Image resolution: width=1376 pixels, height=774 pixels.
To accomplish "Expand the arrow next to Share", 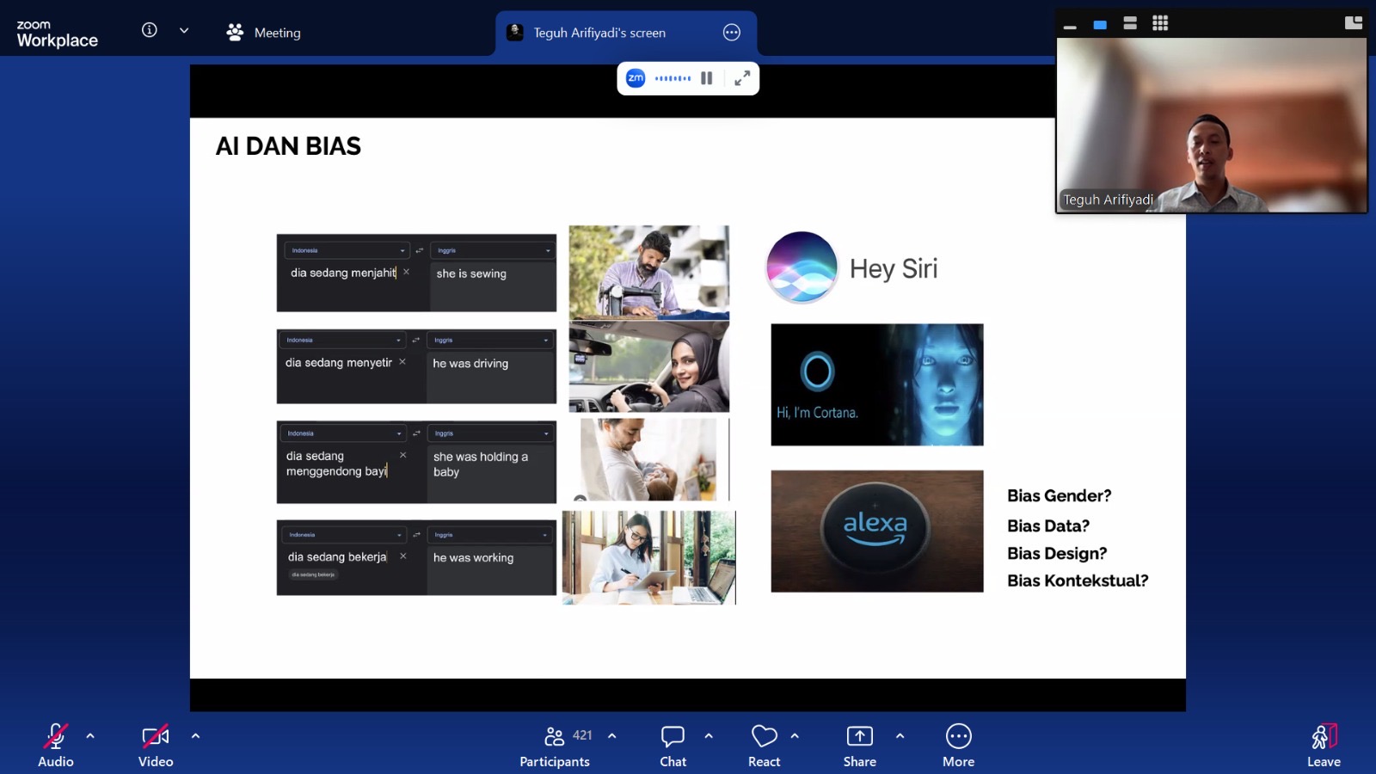I will [900, 736].
